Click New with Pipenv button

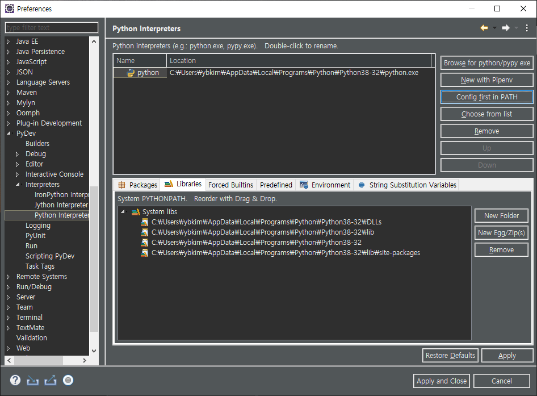(x=486, y=80)
